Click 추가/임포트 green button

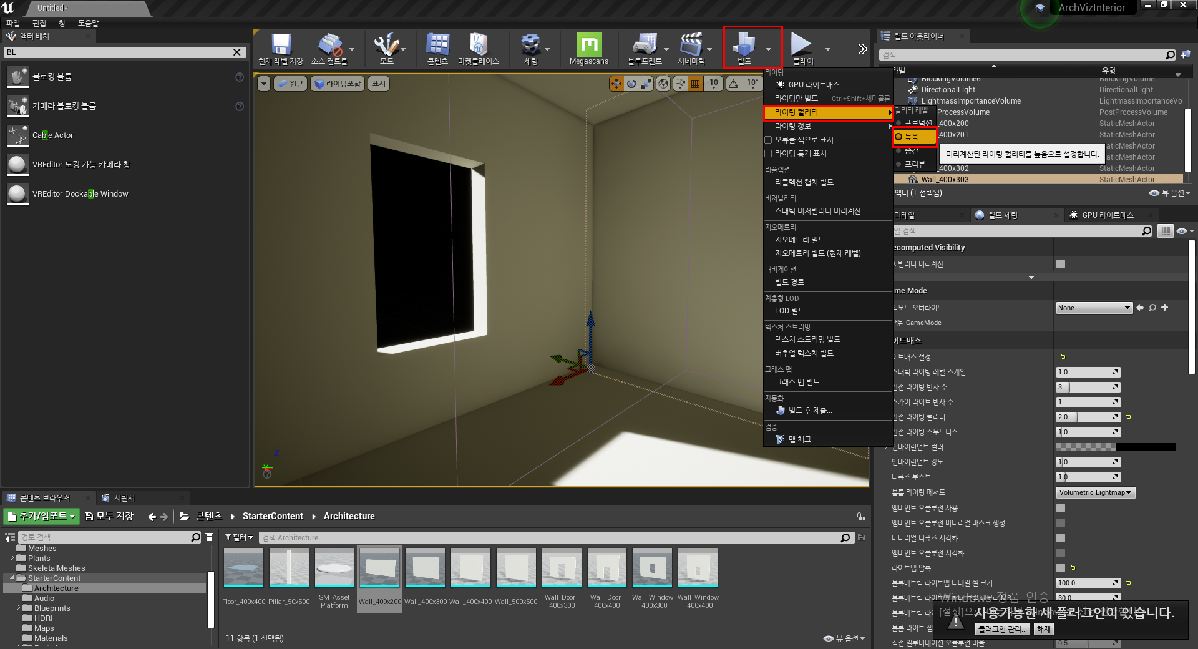[x=42, y=516]
